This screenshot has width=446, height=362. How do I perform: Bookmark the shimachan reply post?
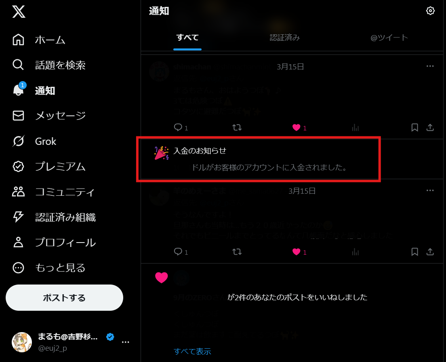(414, 128)
